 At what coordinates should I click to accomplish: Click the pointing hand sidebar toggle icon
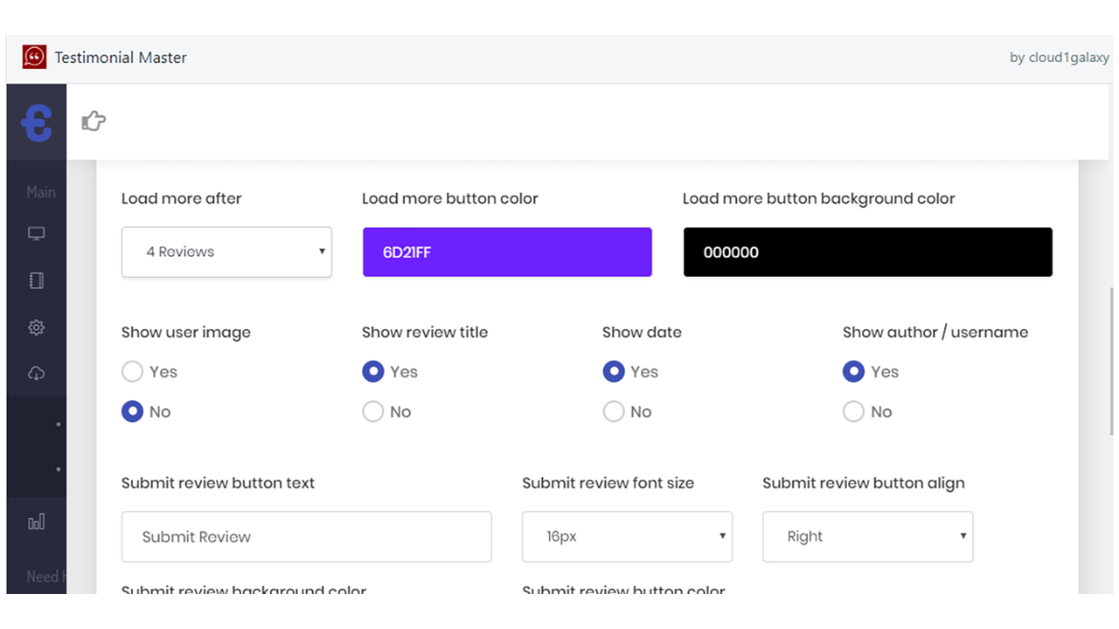(x=94, y=121)
